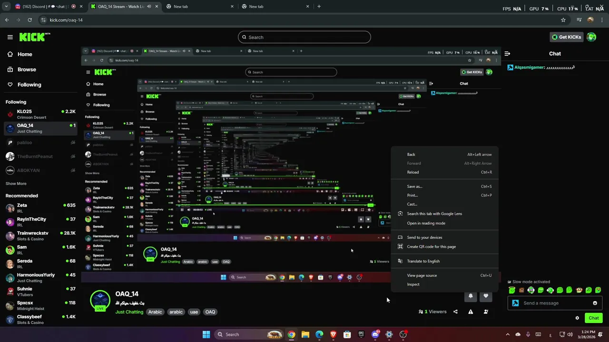Open HarmoniousYuriy recommended channel
This screenshot has height=342, width=609.
[40, 277]
